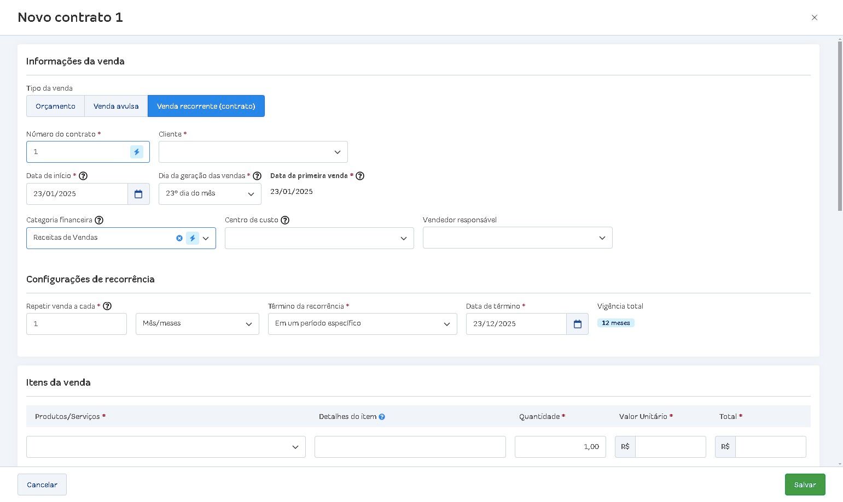843x502 pixels.
Task: Open the Mês/meses period dropdown
Action: pos(197,324)
